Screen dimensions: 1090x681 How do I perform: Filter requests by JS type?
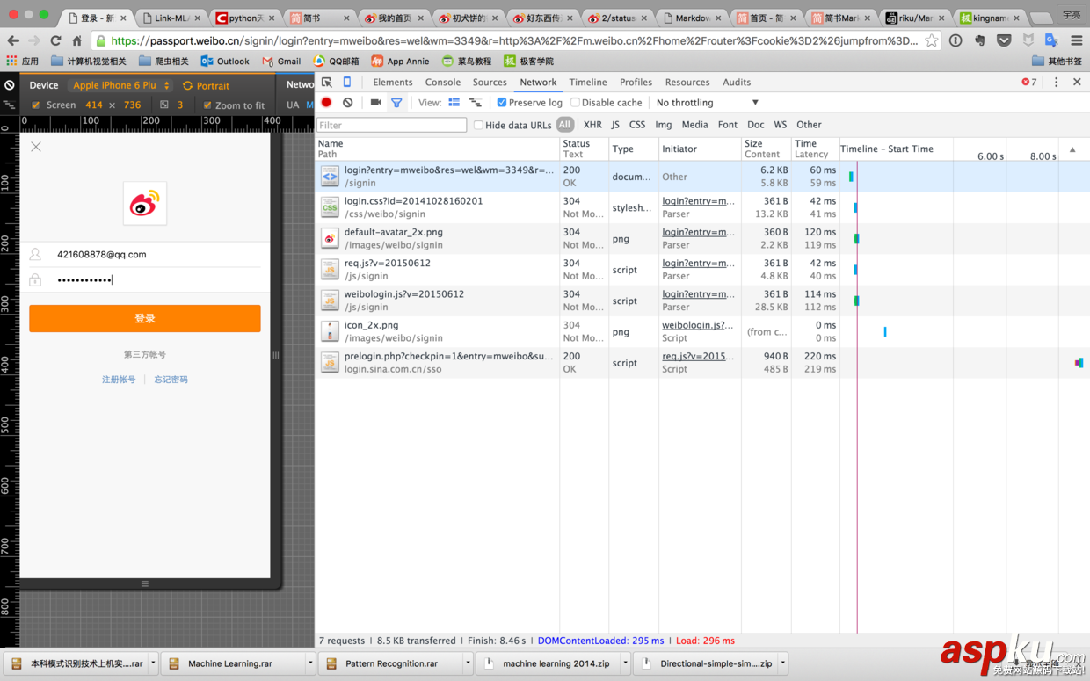coord(615,125)
